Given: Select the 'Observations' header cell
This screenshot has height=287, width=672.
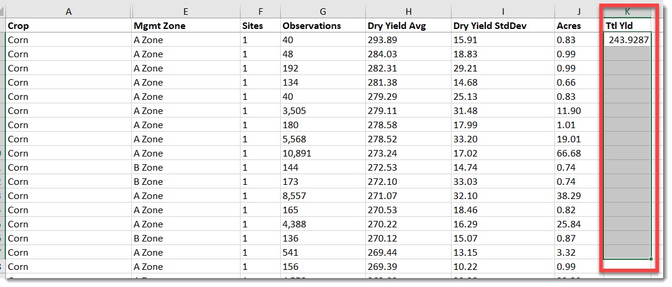Looking at the screenshot, I should click(x=322, y=25).
